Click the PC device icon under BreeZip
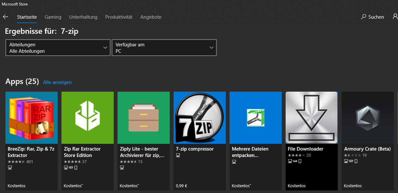The width and height of the screenshot is (398, 193). pyautogui.click(x=10, y=168)
